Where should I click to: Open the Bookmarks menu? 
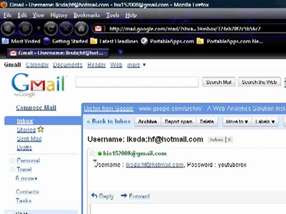click(x=87, y=15)
